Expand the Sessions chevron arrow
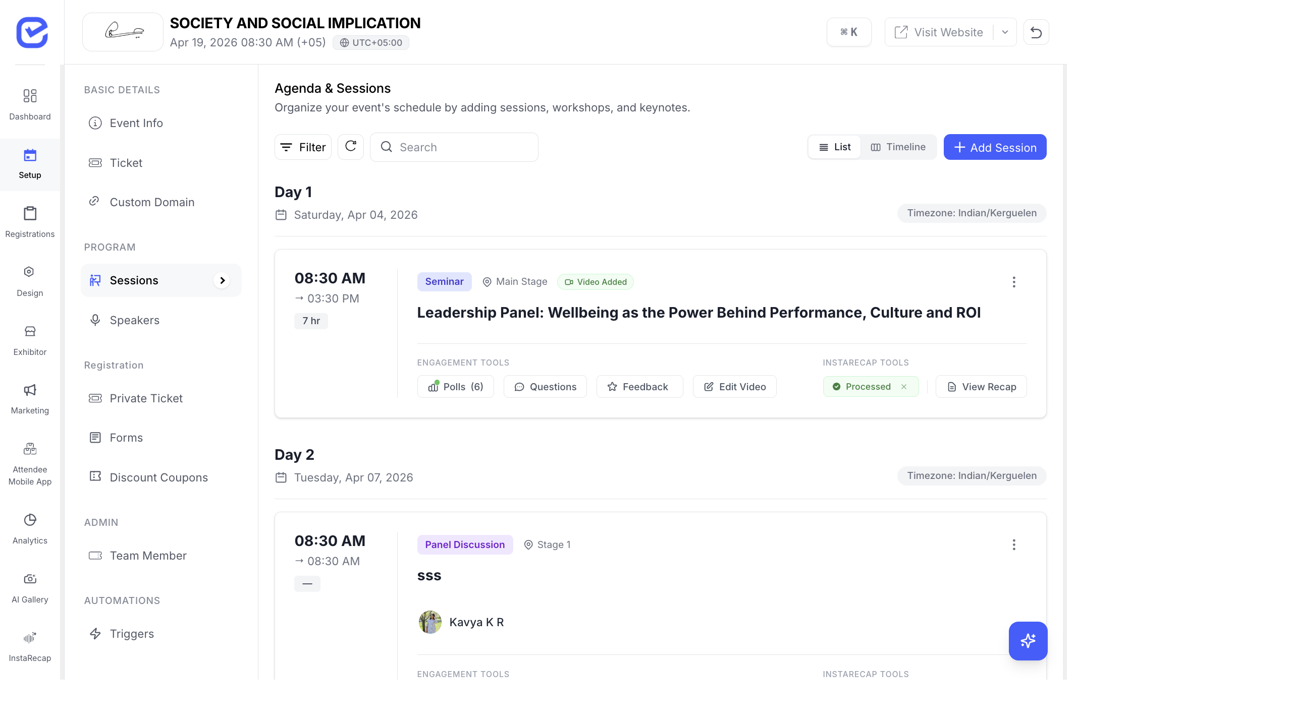1292x726 pixels. point(222,280)
